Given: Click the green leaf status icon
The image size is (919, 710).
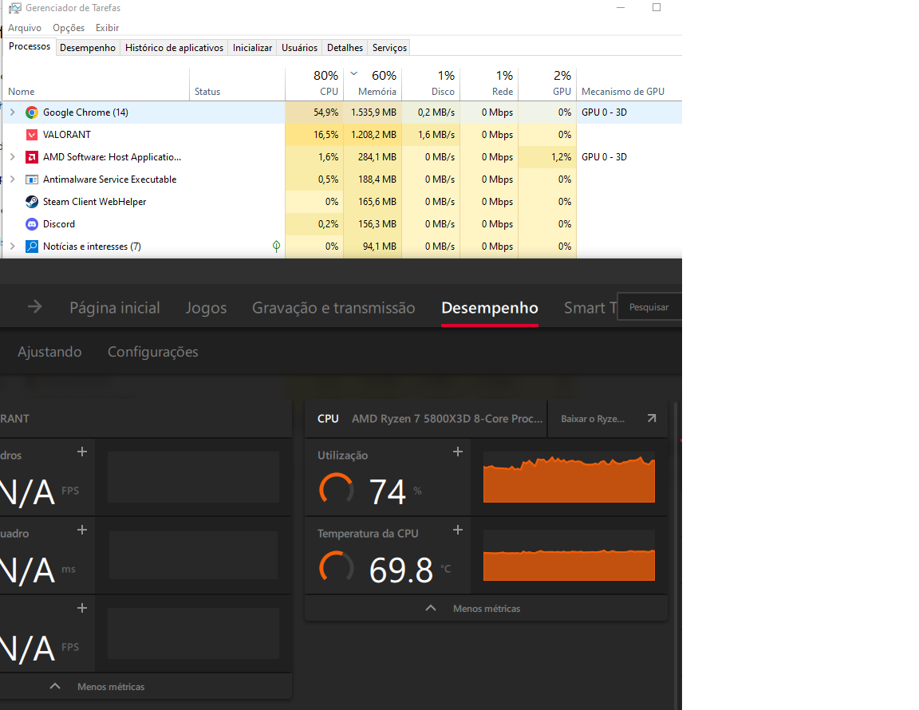Looking at the screenshot, I should point(276,247).
